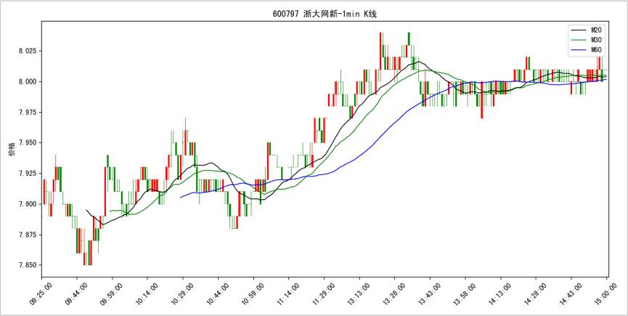Click the 7.950 y-axis tick label
Screen dimensions: 628x316
[x=28, y=142]
